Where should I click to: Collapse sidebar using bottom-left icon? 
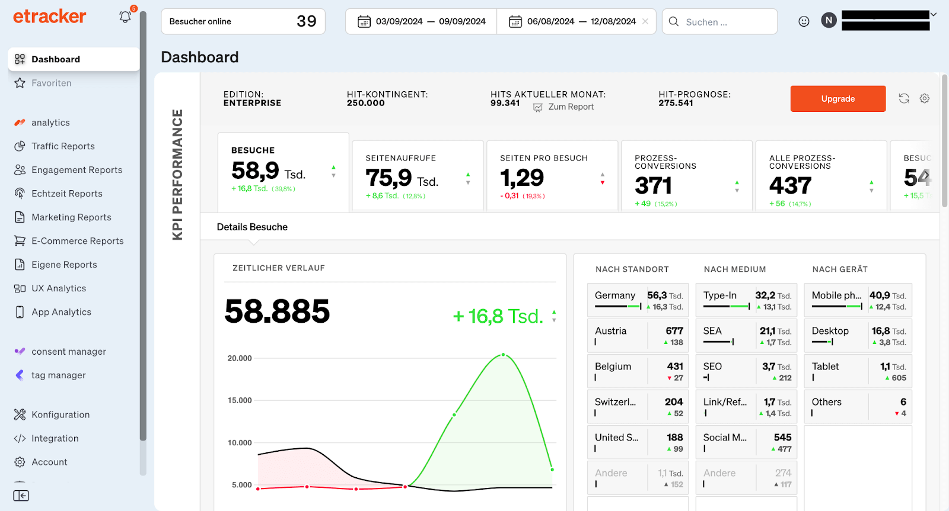21,496
